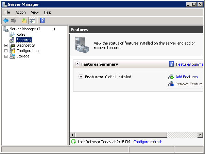205x154 pixels.
Task: Click the horizontal scrollbar right arrow
Action: [x=200, y=135]
